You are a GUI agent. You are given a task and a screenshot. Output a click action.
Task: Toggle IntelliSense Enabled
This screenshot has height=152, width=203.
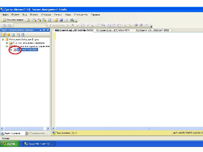click(92, 25)
